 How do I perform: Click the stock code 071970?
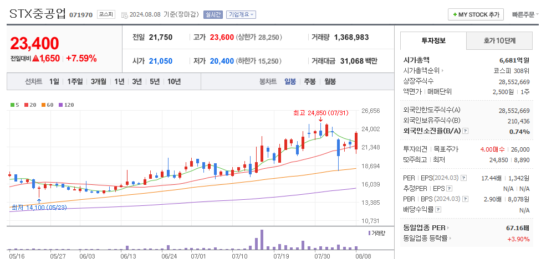pos(81,15)
